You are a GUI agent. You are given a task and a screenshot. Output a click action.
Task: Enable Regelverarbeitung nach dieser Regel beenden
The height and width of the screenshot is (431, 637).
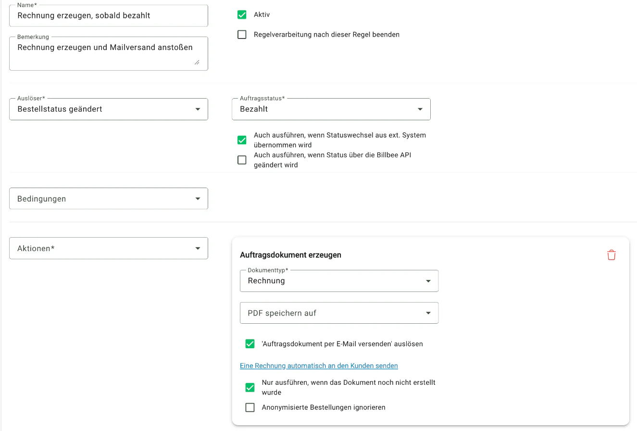click(242, 35)
